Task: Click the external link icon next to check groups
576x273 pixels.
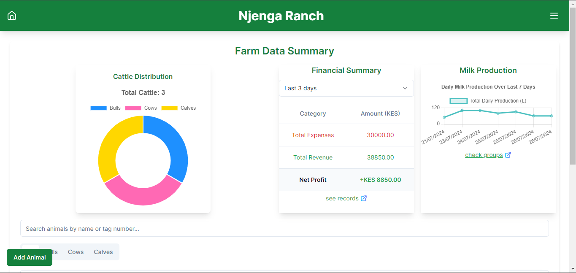Action: pyautogui.click(x=508, y=154)
